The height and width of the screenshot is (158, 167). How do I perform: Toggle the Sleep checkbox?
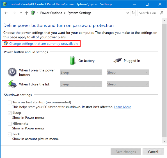pos(10,113)
